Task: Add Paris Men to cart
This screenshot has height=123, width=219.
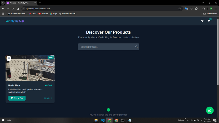Action: [17, 98]
